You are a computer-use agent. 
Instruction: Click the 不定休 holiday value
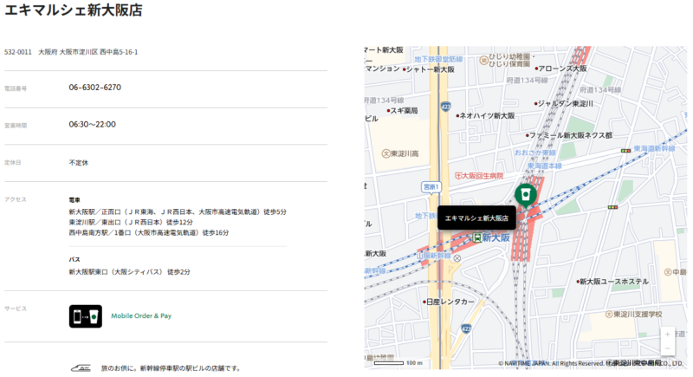(79, 163)
